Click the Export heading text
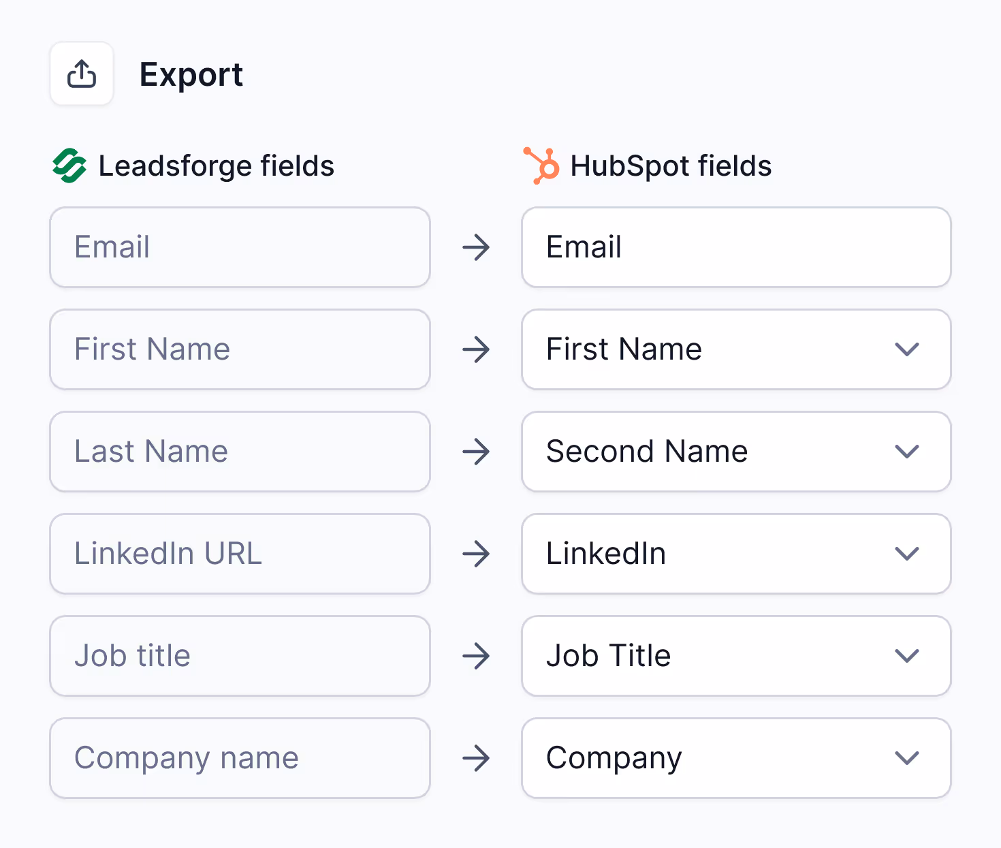The image size is (1001, 848). click(191, 75)
